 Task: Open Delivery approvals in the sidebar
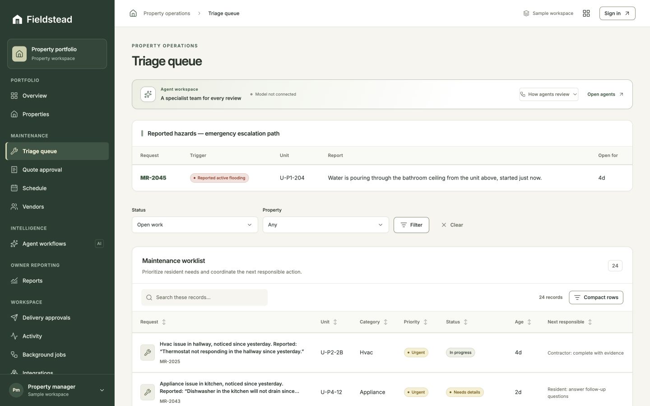(57, 318)
